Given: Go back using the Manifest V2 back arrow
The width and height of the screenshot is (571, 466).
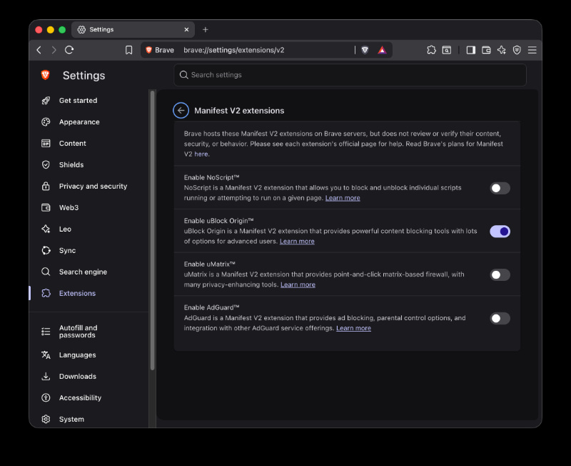Looking at the screenshot, I should (x=181, y=111).
